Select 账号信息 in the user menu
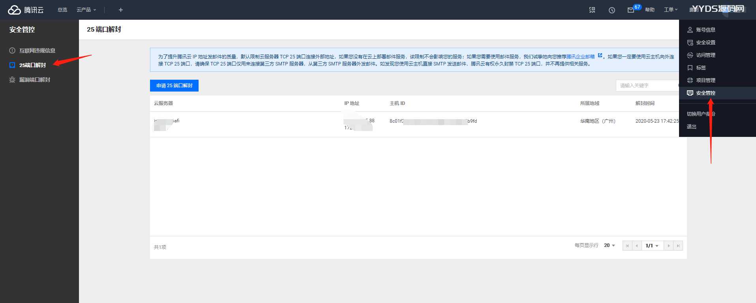This screenshot has width=756, height=303. tap(705, 30)
